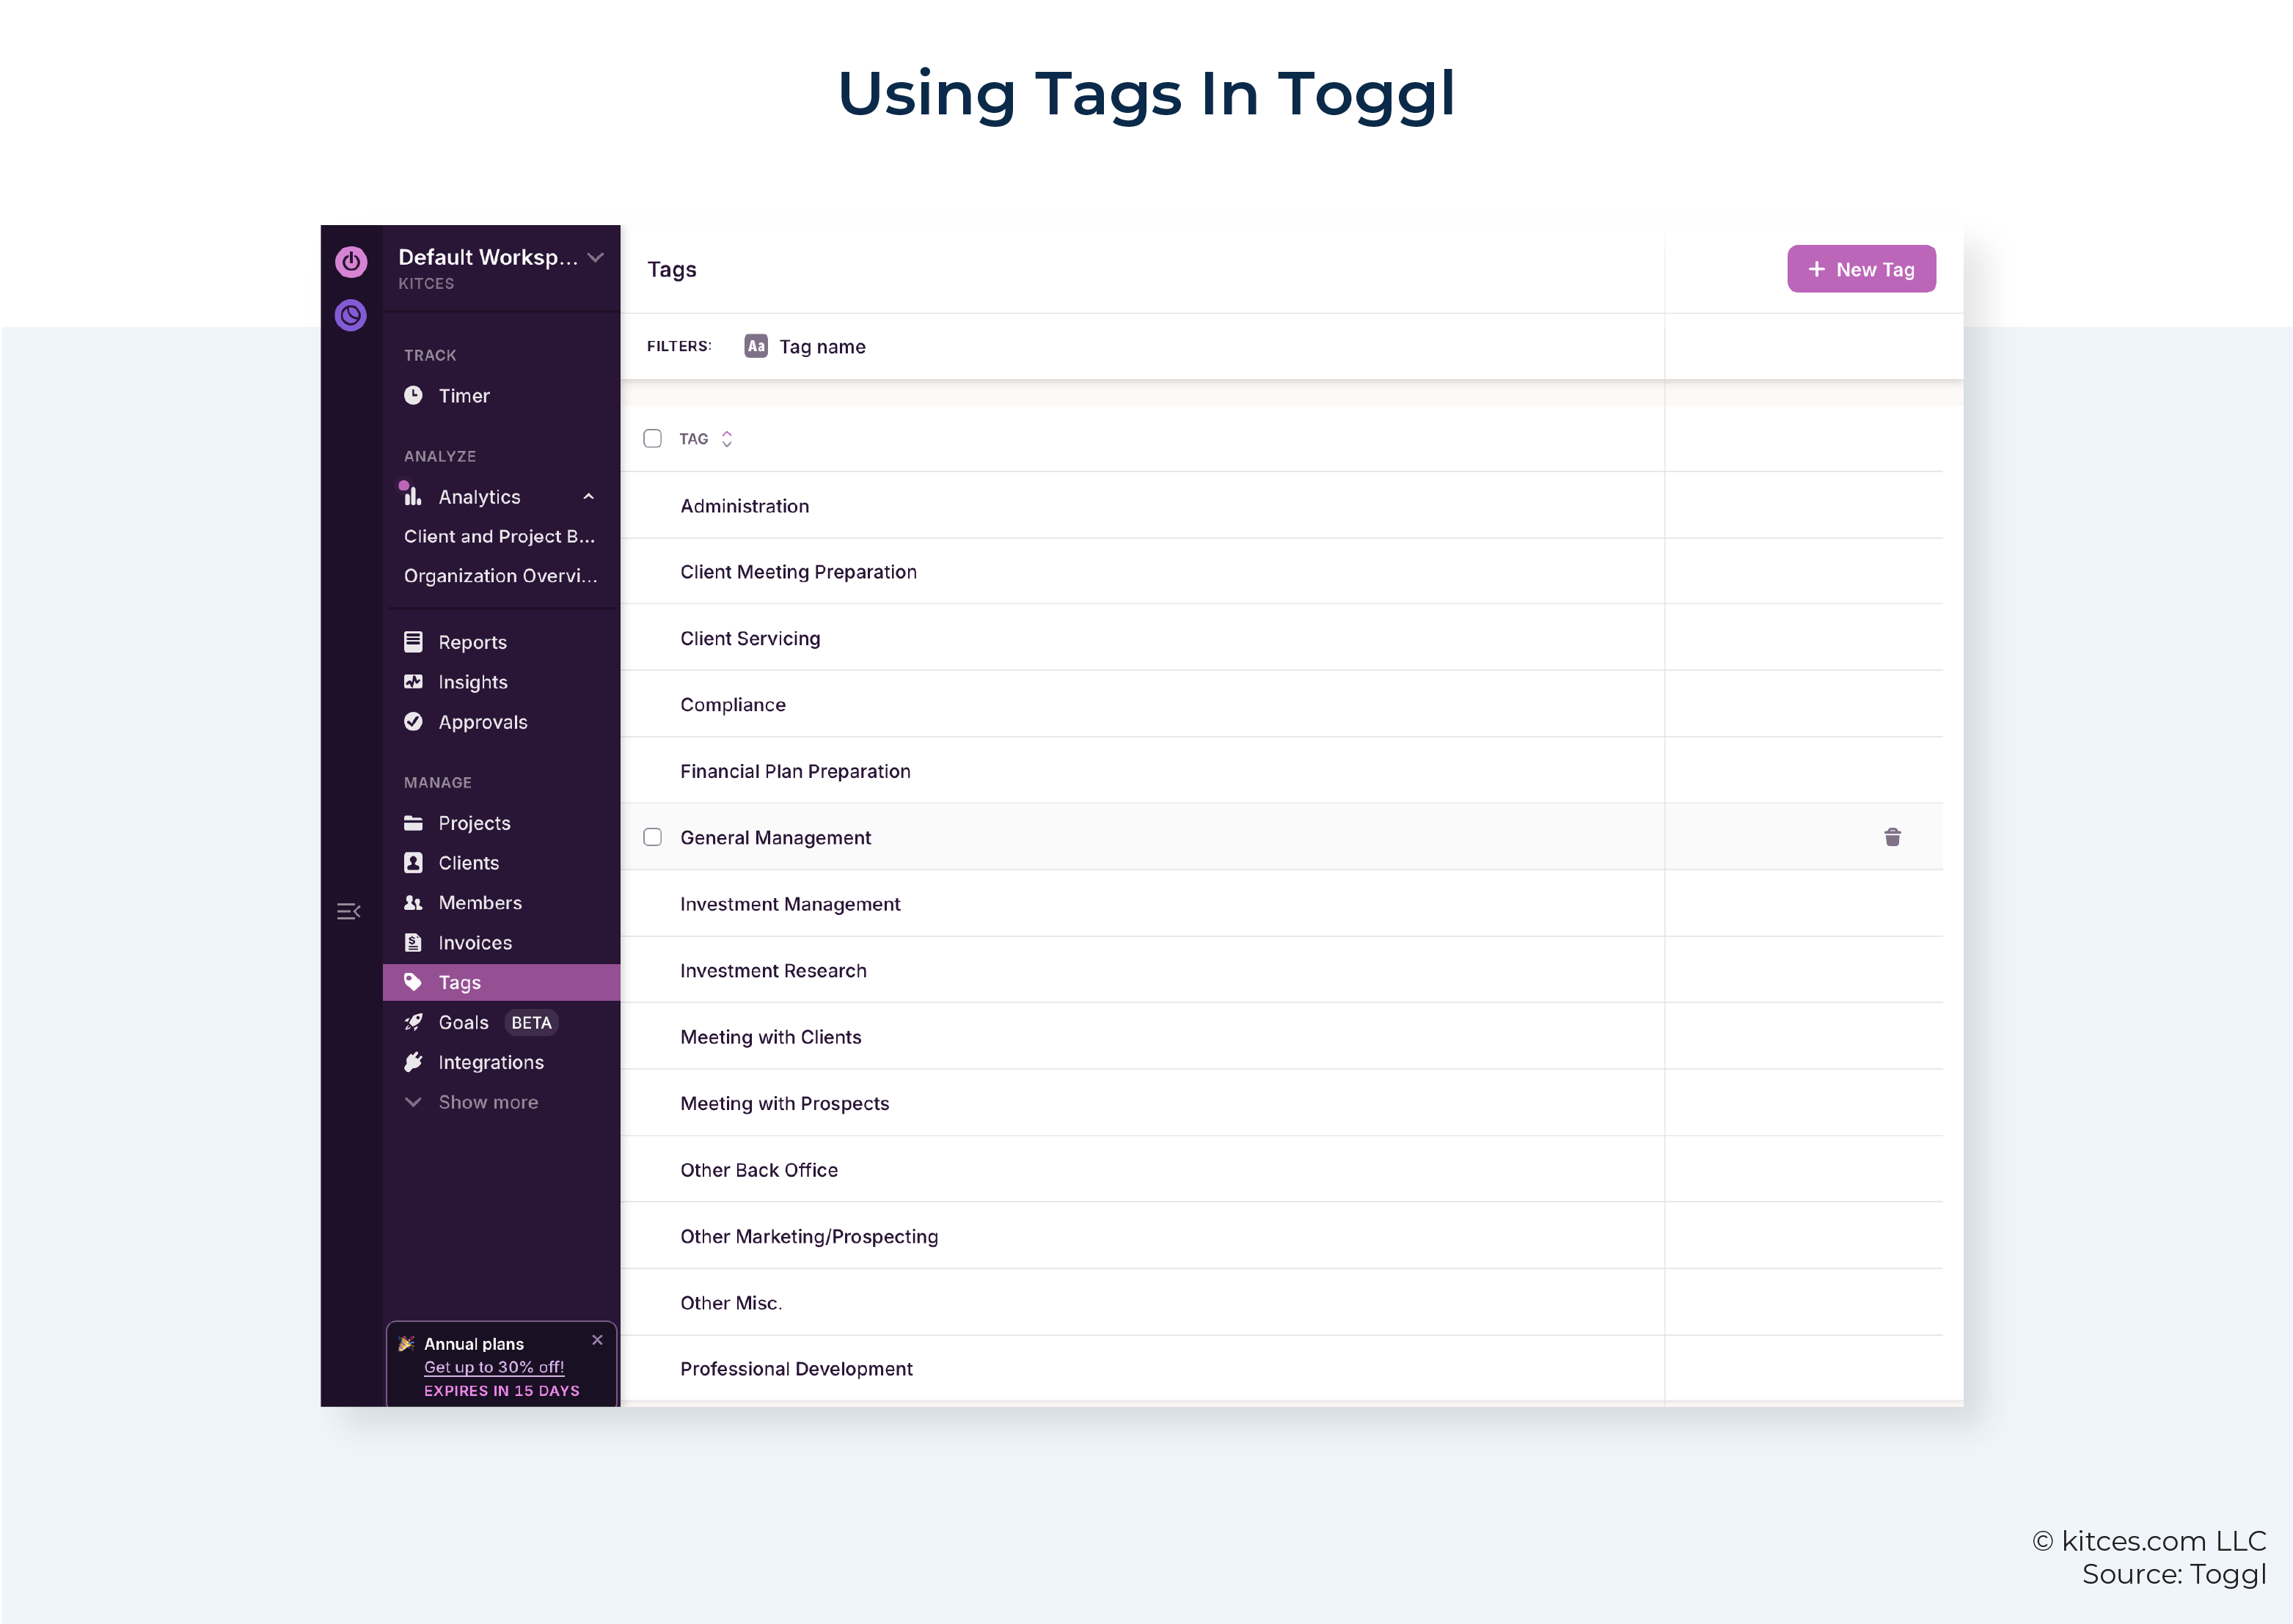Click the Members people icon
The height and width of the screenshot is (1624, 2293).
tap(413, 902)
